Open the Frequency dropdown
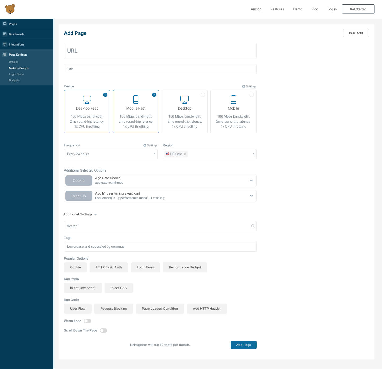382x369 pixels. point(111,154)
